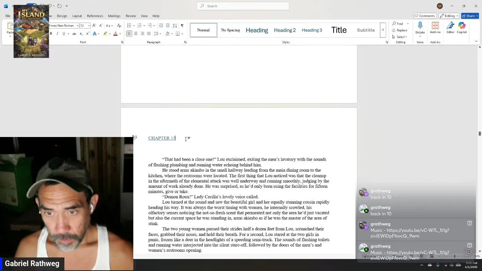
Task: Click Increase Font Size icon
Action: pos(94,26)
